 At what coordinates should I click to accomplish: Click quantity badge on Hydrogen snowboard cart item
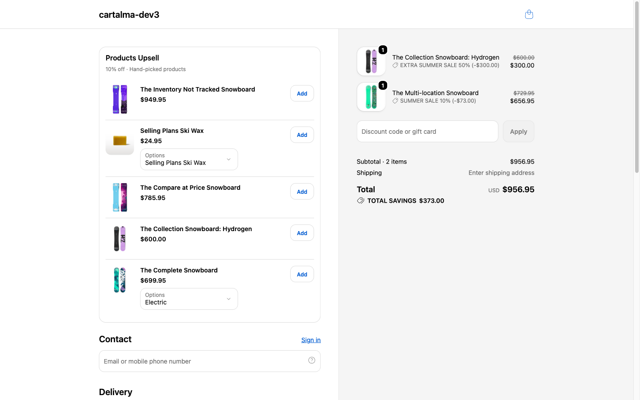coord(383,50)
